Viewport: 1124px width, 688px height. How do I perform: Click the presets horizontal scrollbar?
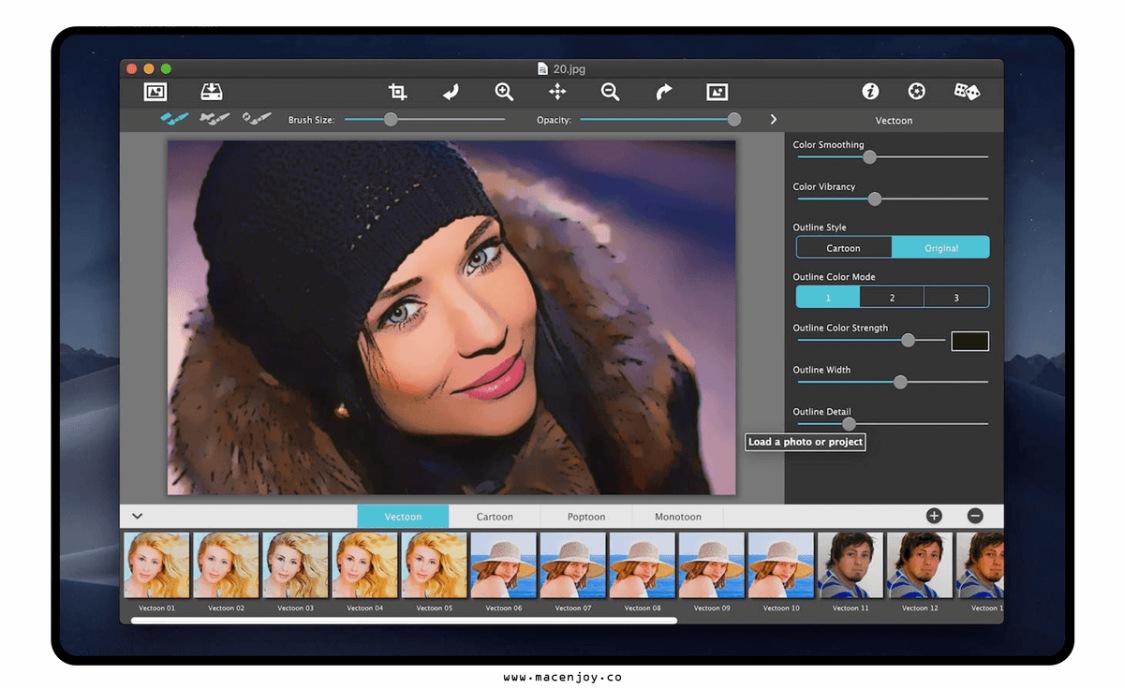point(404,620)
